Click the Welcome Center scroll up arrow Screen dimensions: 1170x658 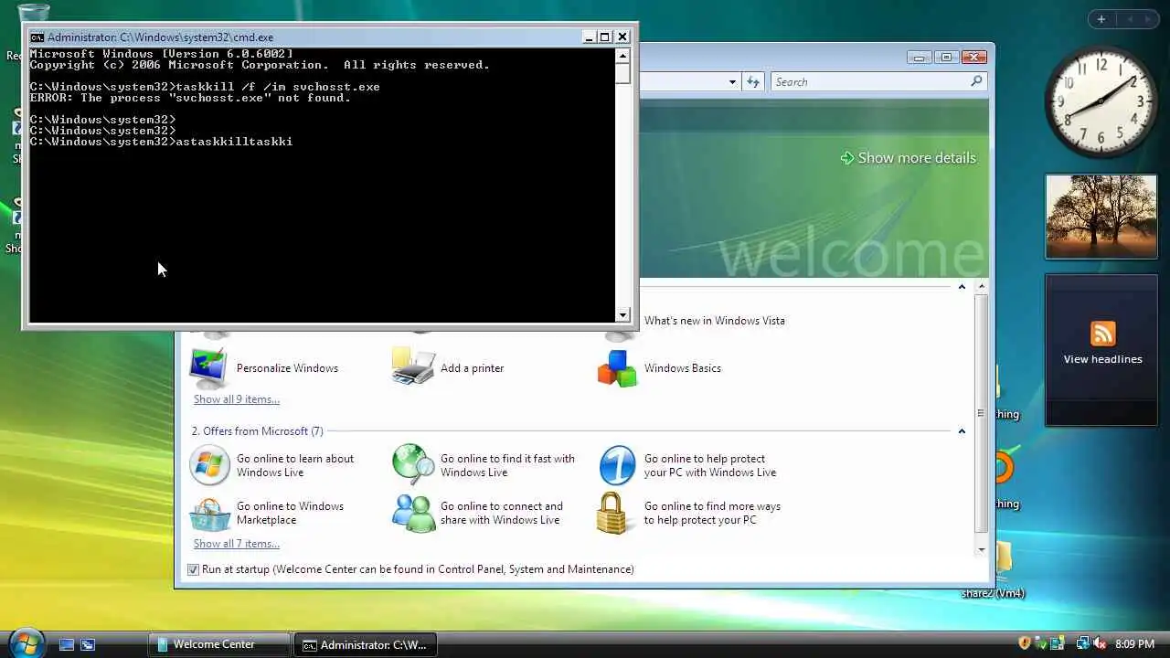982,288
